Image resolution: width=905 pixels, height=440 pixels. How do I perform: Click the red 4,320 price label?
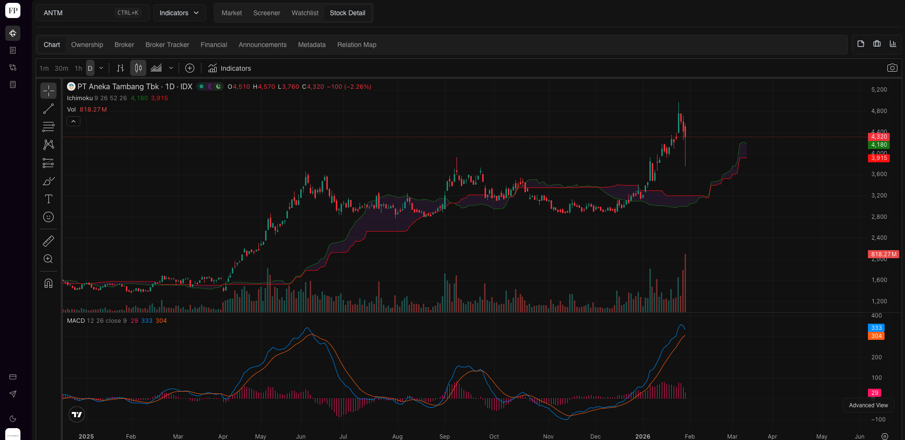[x=878, y=137]
